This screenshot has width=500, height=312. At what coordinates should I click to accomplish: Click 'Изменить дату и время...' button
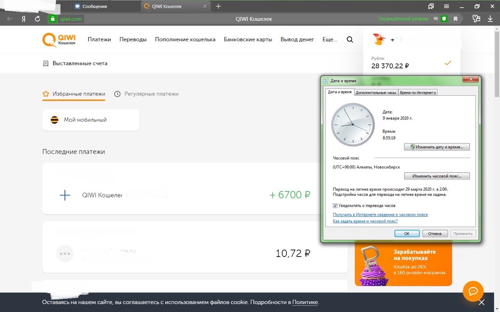click(437, 147)
